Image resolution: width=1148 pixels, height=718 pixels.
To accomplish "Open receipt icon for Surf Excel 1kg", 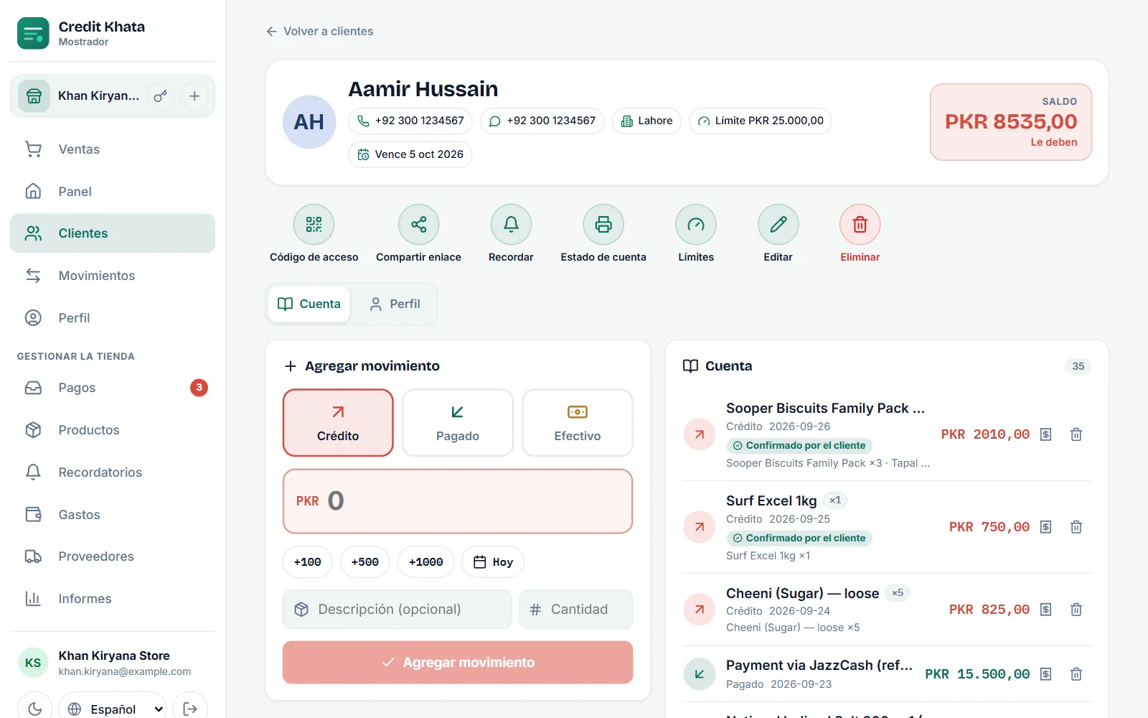I will pos(1046,527).
